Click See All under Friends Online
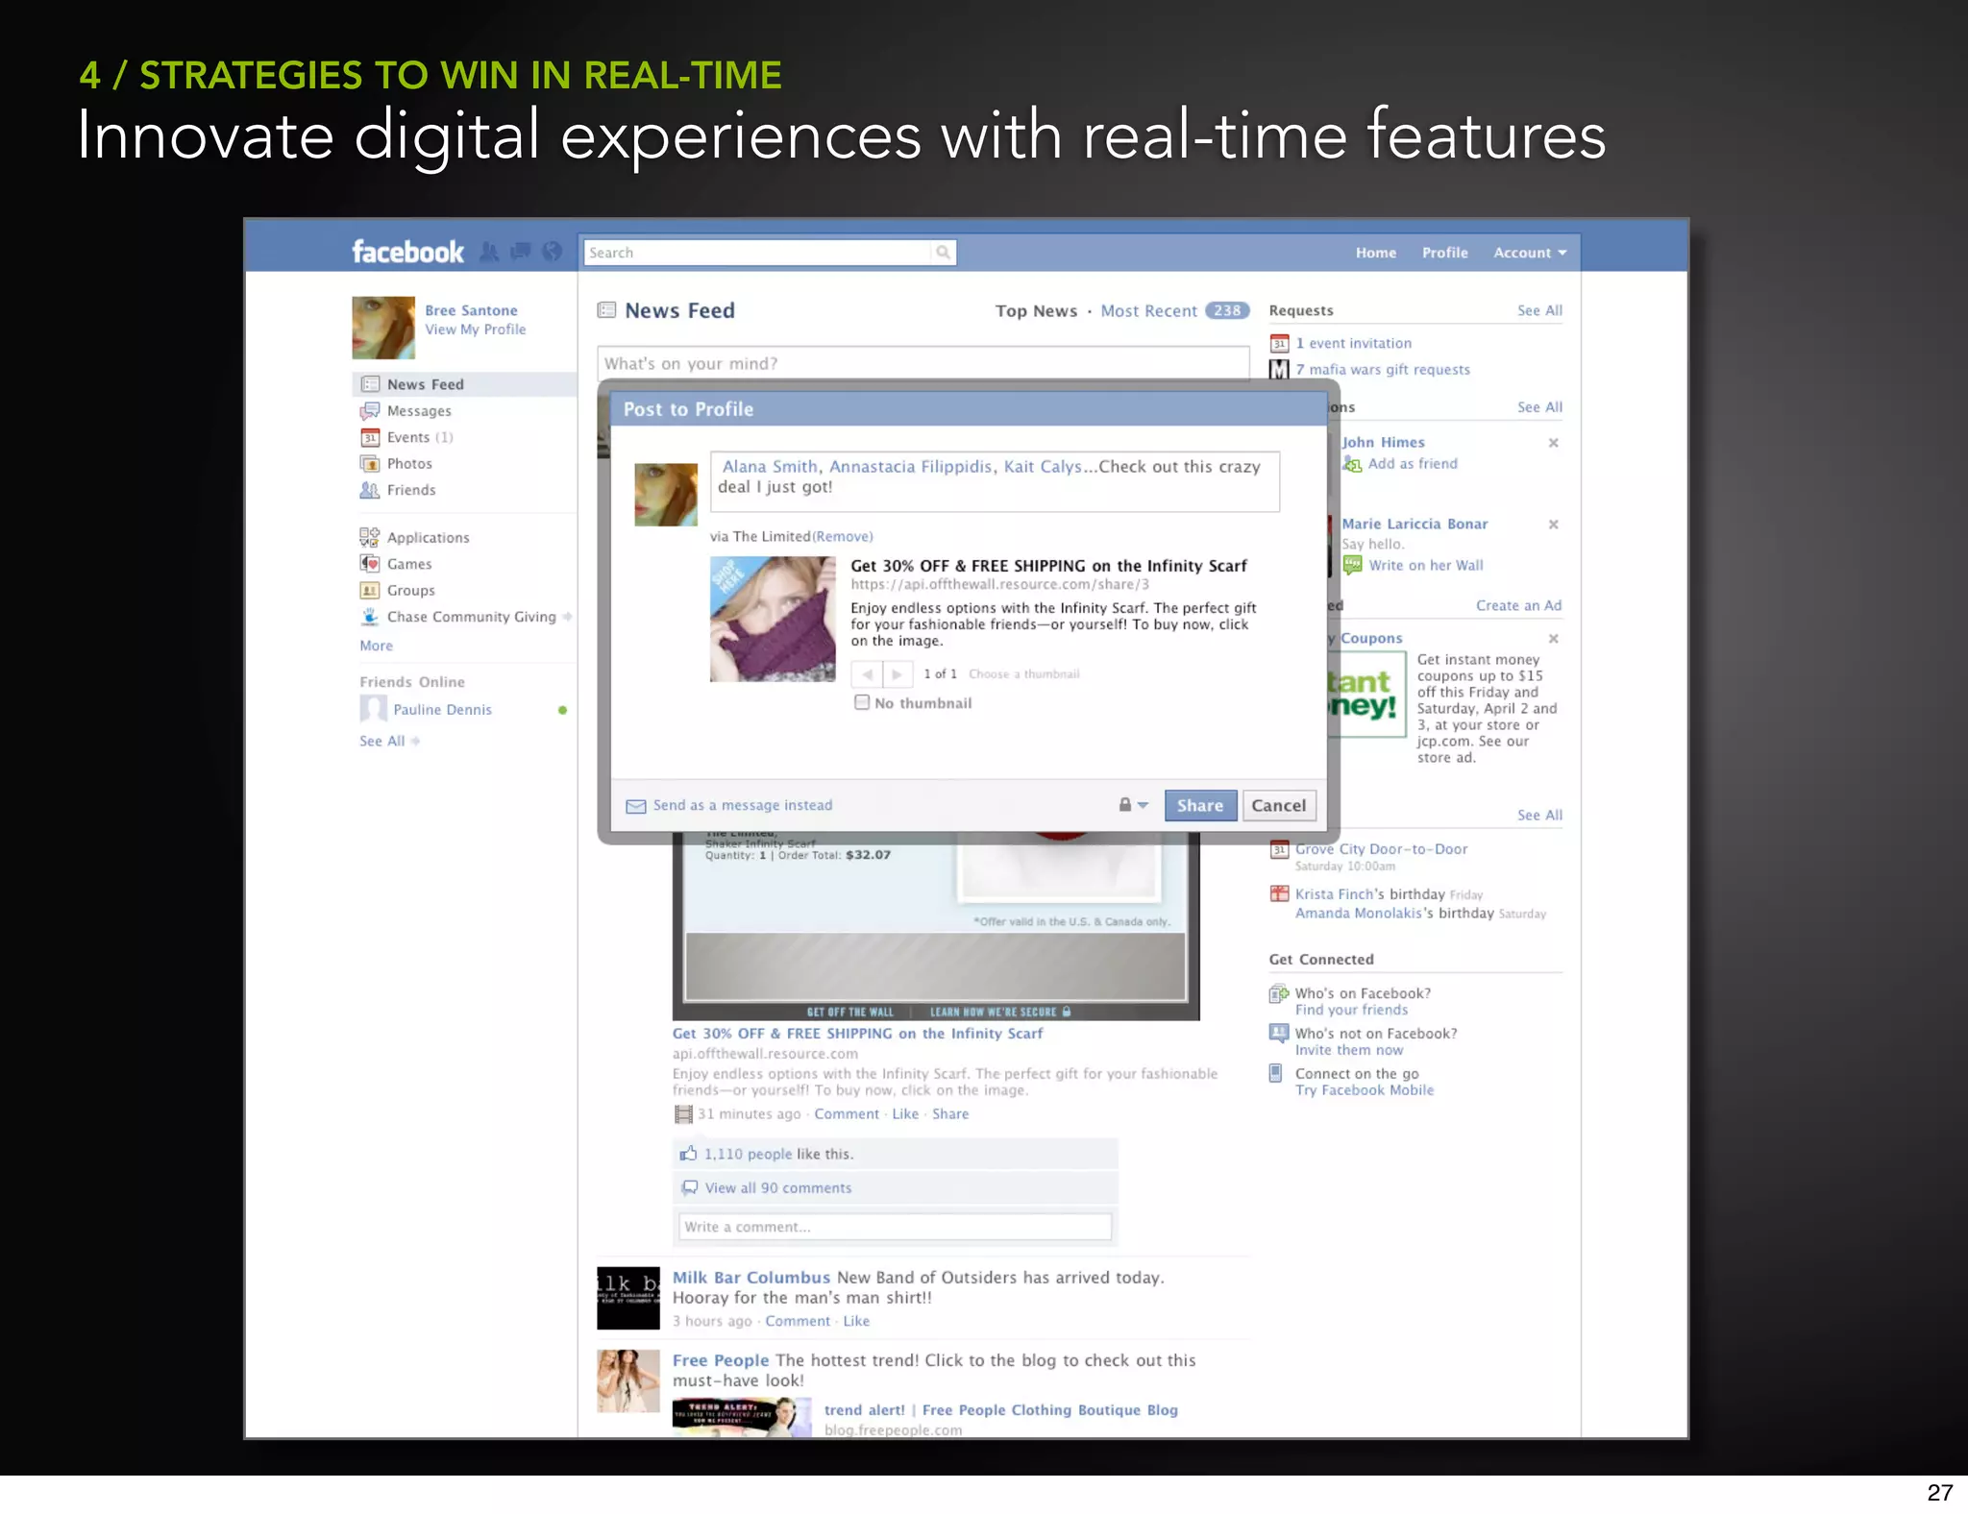Image resolution: width=1968 pixels, height=1514 pixels. (x=381, y=742)
